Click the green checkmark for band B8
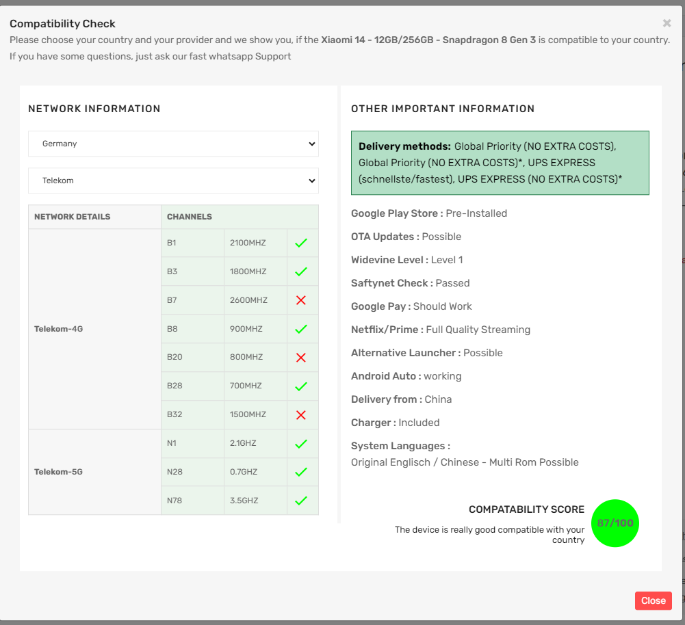685x625 pixels. pos(300,329)
